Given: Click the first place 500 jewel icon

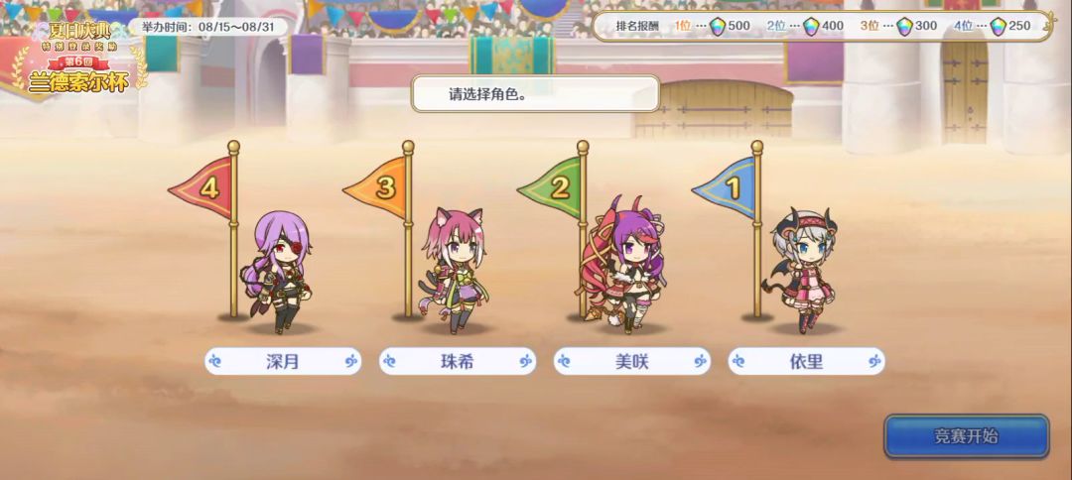Looking at the screenshot, I should 718,27.
